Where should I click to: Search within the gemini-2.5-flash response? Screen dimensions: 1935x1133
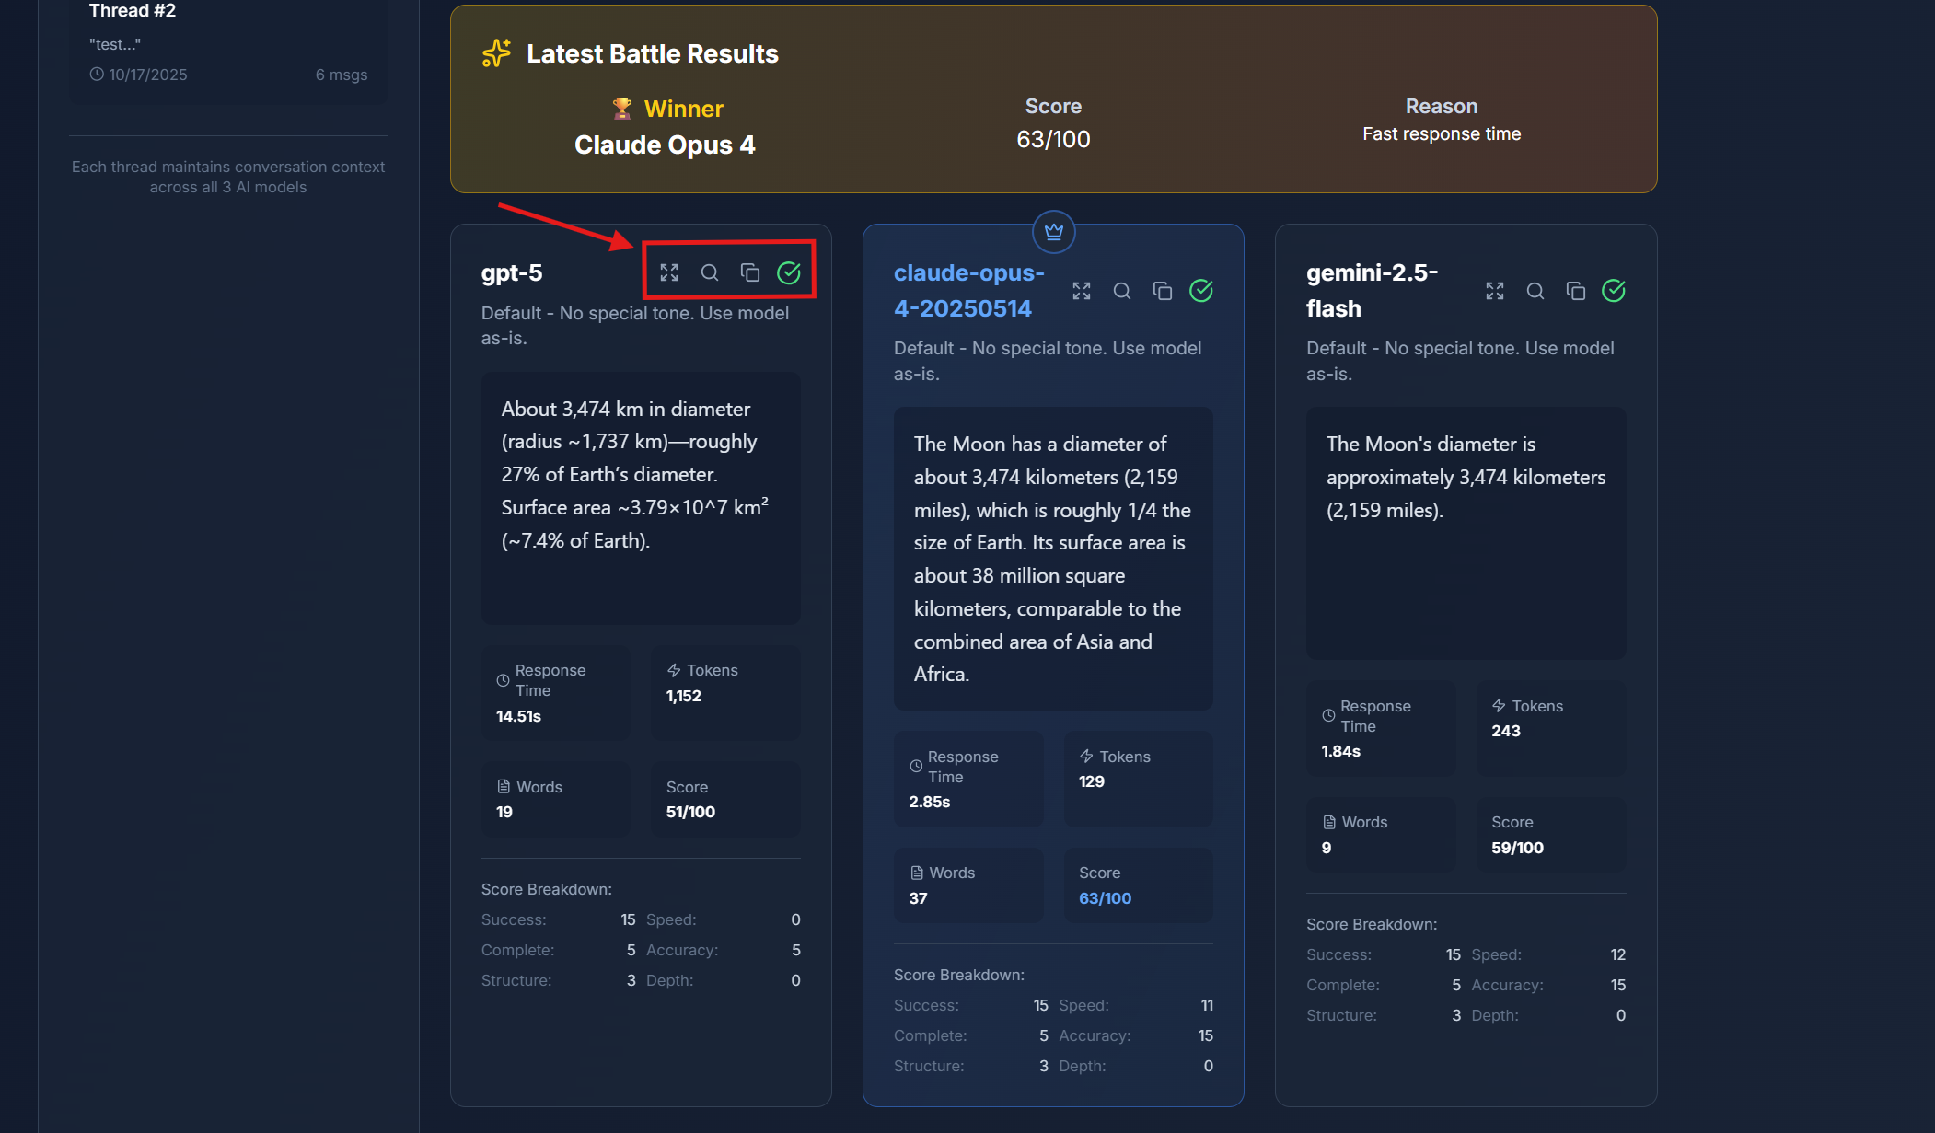pyautogui.click(x=1535, y=291)
